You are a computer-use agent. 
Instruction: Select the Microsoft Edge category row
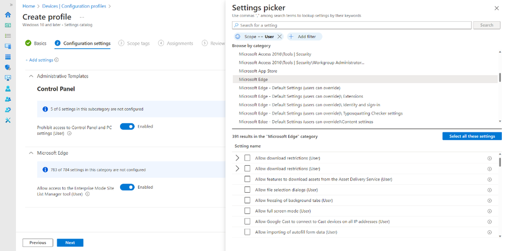click(365, 80)
